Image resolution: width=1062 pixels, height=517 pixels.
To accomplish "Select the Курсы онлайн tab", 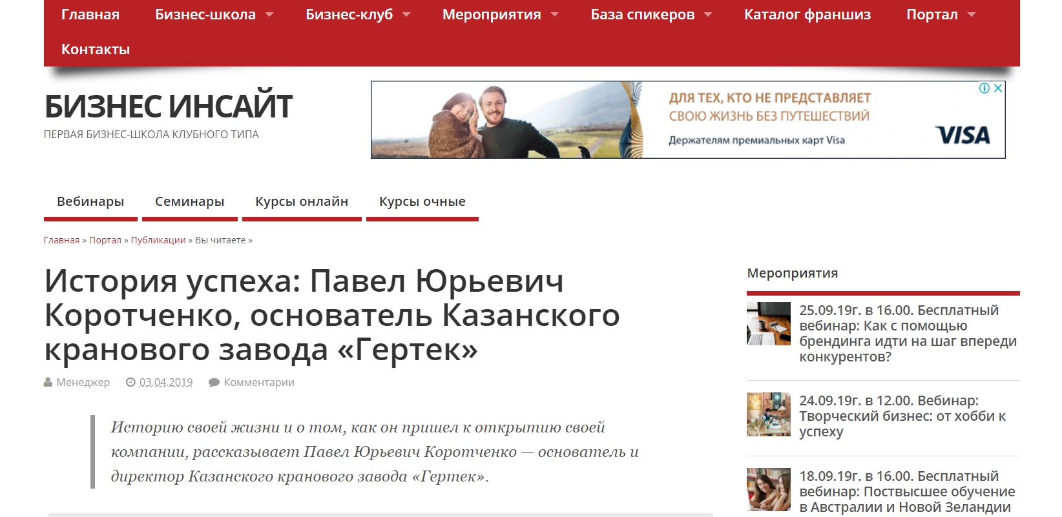I will coord(301,201).
